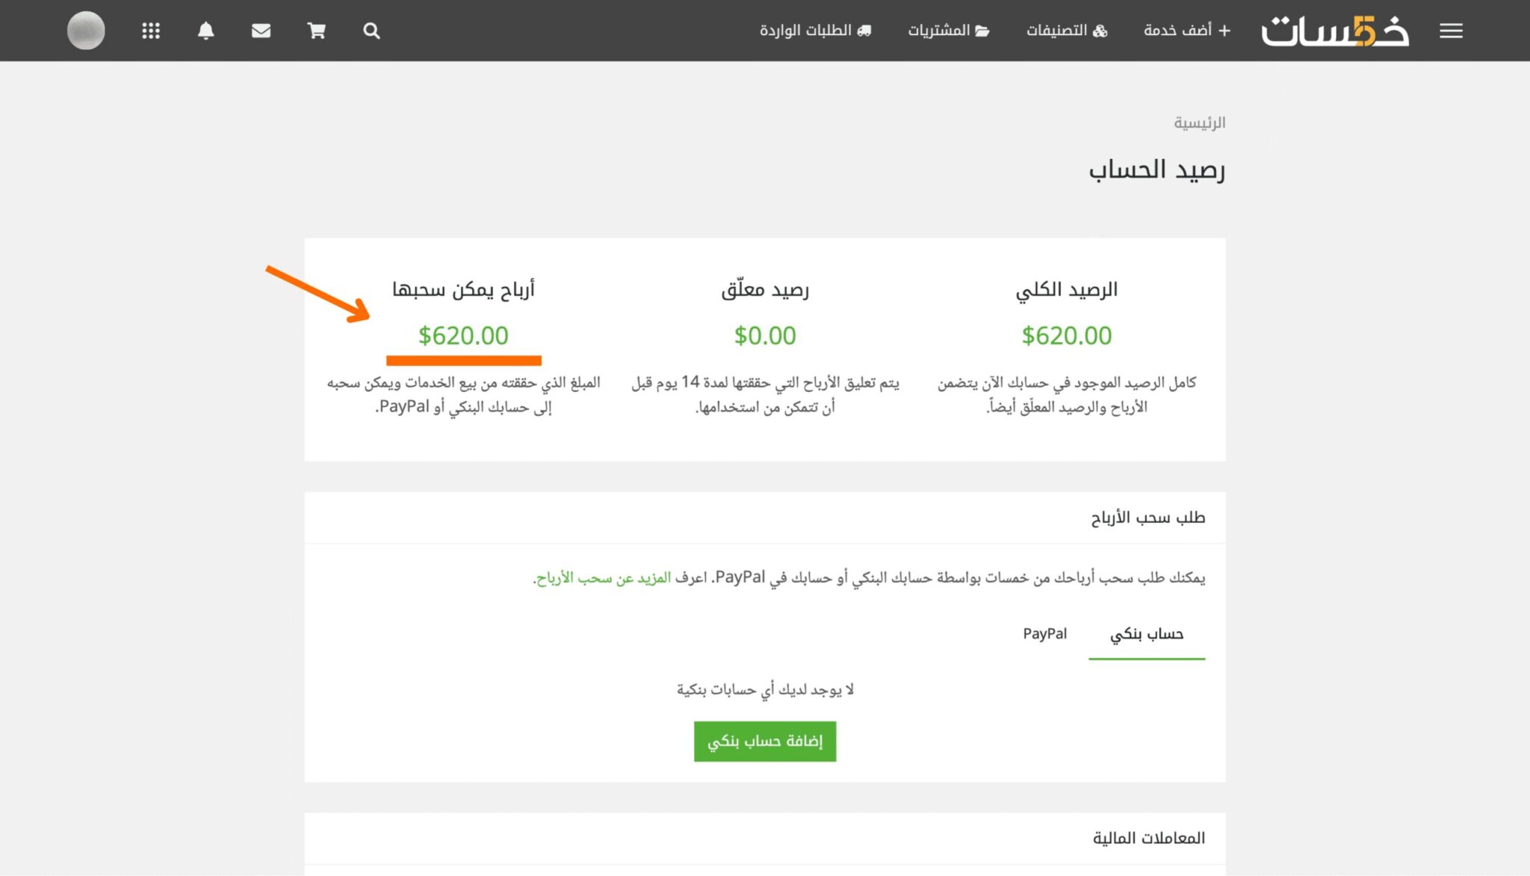Screen dimensions: 1530x876
Task: Switch to the PayPal tab
Action: click(1044, 634)
